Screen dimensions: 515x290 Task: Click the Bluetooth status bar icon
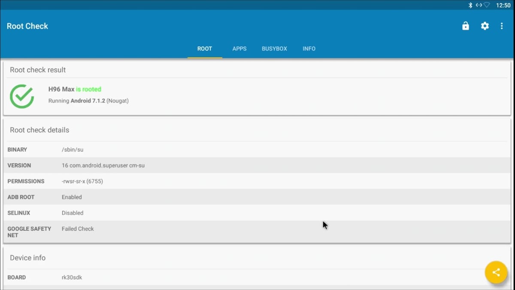point(471,5)
